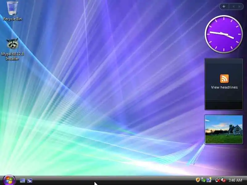Click Show Desktop in Quick Launch

(23, 180)
